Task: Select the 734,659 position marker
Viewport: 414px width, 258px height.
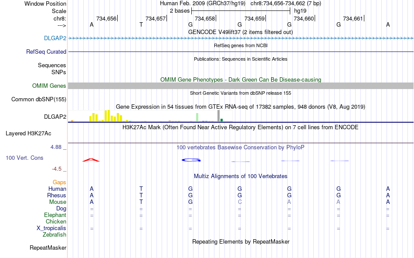Action: click(255, 18)
